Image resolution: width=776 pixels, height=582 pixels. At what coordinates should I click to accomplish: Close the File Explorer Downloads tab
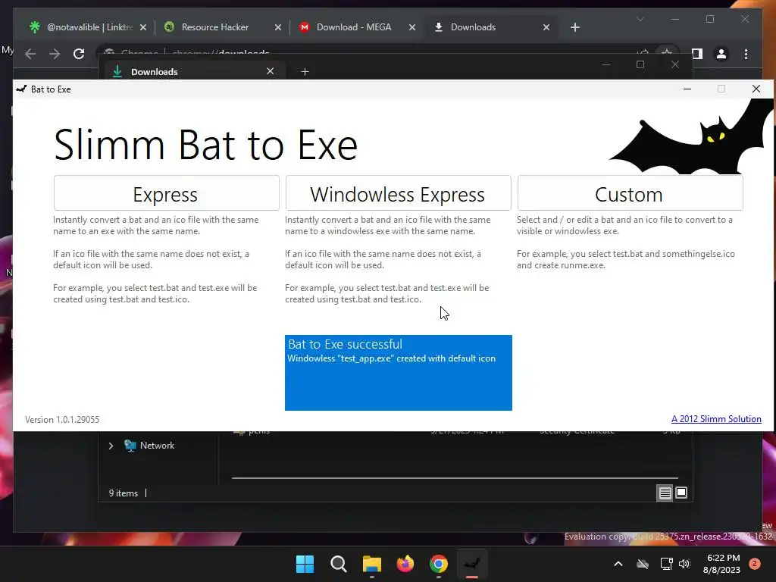(271, 71)
